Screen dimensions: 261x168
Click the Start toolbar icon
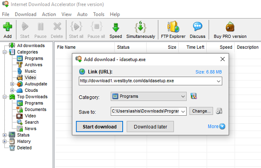click(x=25, y=27)
